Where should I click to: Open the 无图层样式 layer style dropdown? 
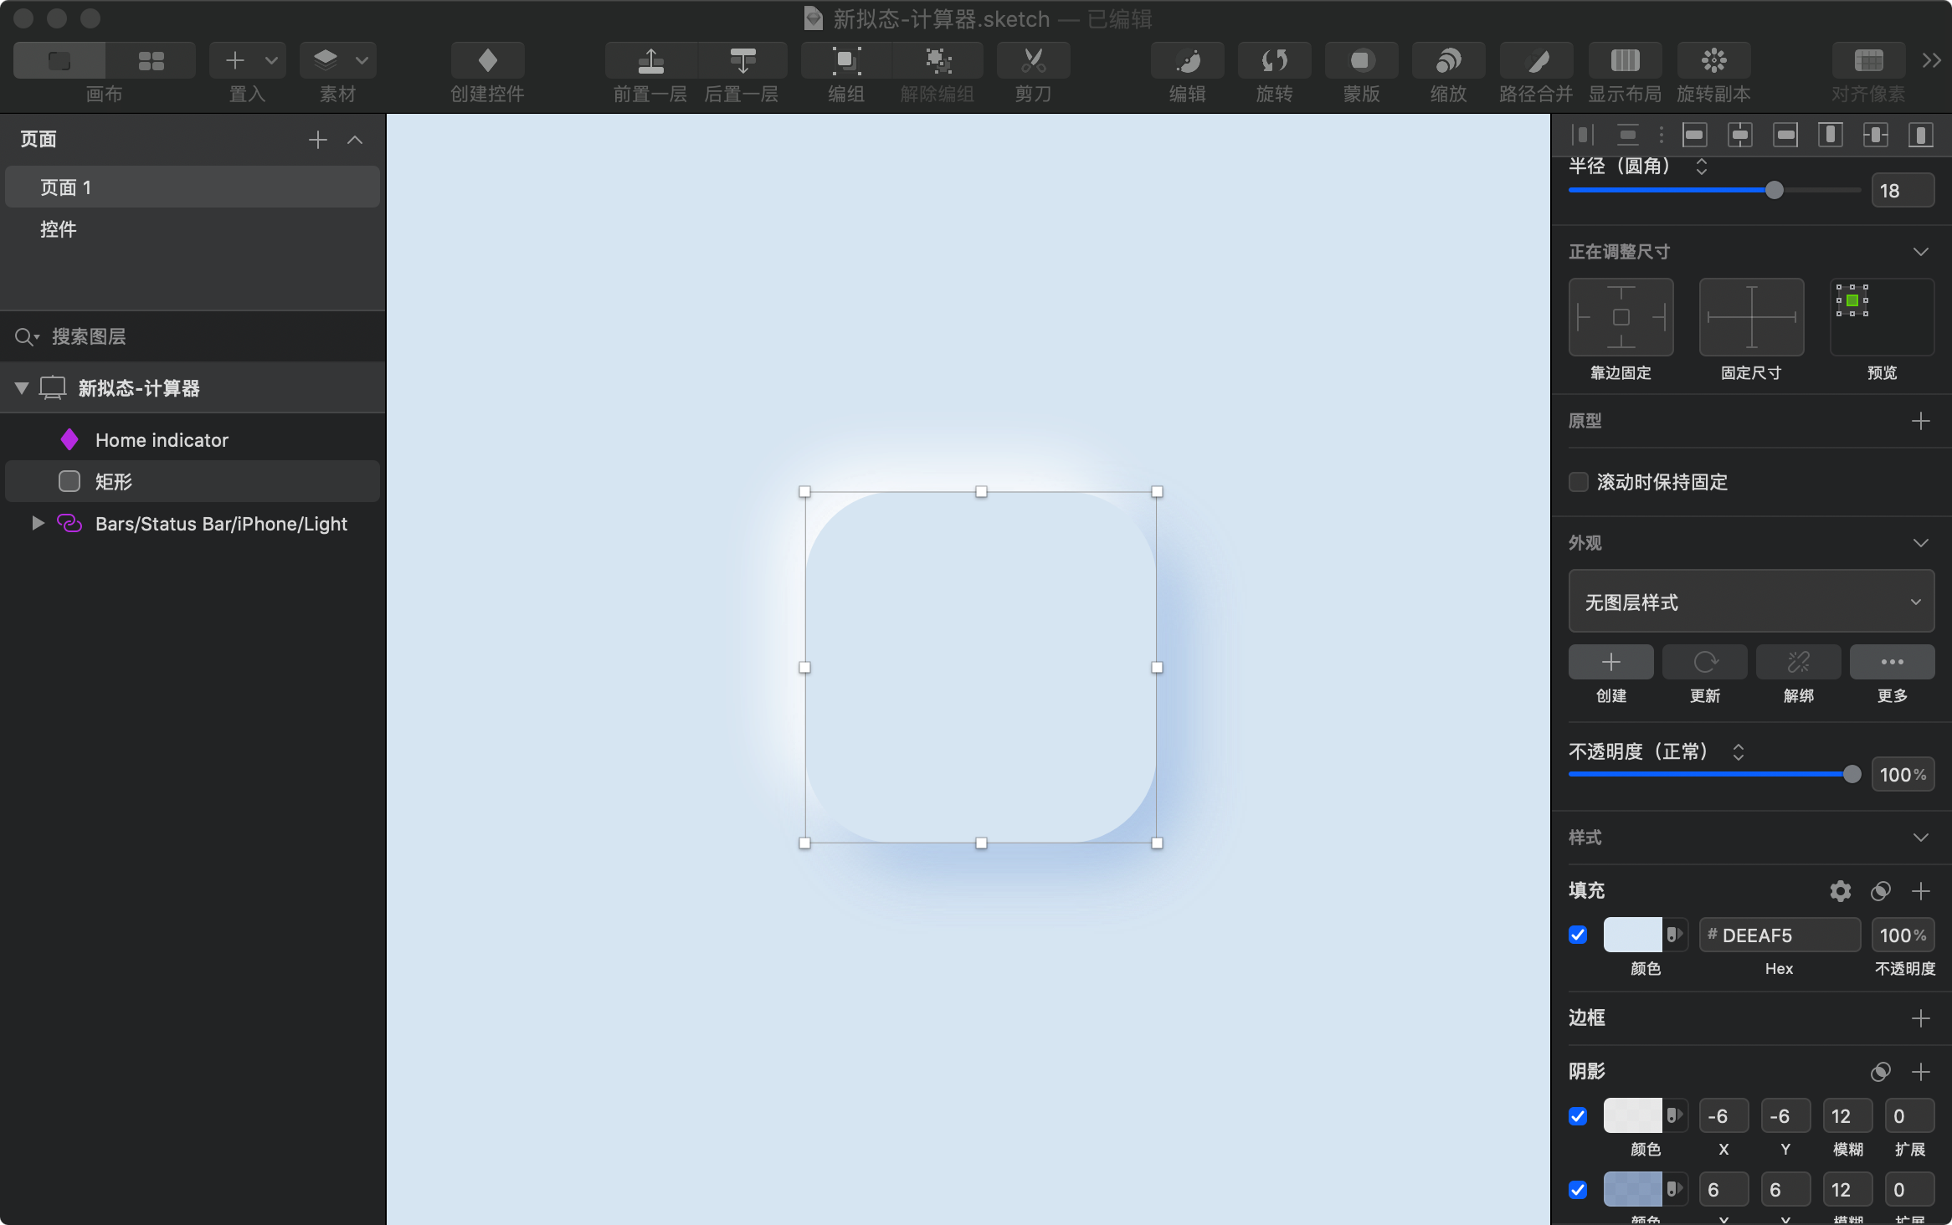point(1751,602)
